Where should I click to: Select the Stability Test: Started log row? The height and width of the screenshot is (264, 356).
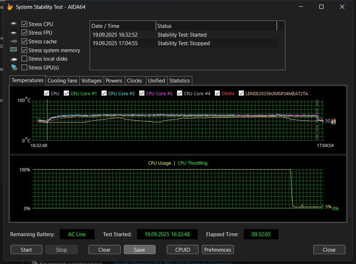click(x=183, y=35)
